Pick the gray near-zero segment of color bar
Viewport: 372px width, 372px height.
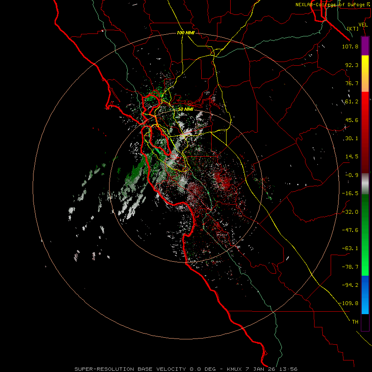tap(365, 183)
